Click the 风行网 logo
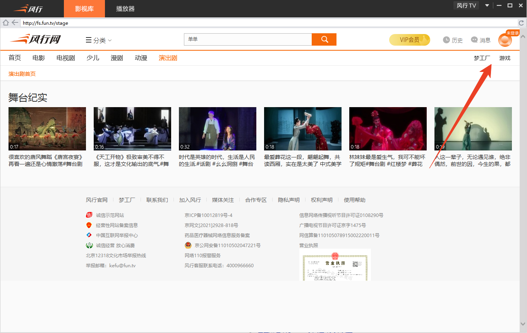This screenshot has height=333, width=527. (36, 39)
